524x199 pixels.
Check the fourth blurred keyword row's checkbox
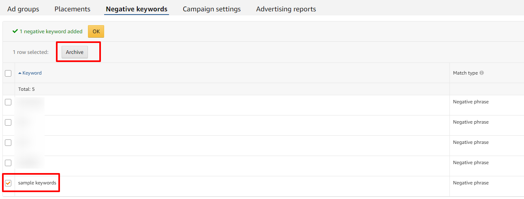[x=8, y=163]
